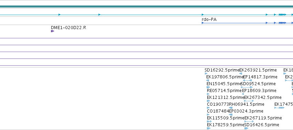Select the EP18609.3prime arrow glyph
Image resolution: width=293 pixels, height=130 pixels.
[243, 94]
